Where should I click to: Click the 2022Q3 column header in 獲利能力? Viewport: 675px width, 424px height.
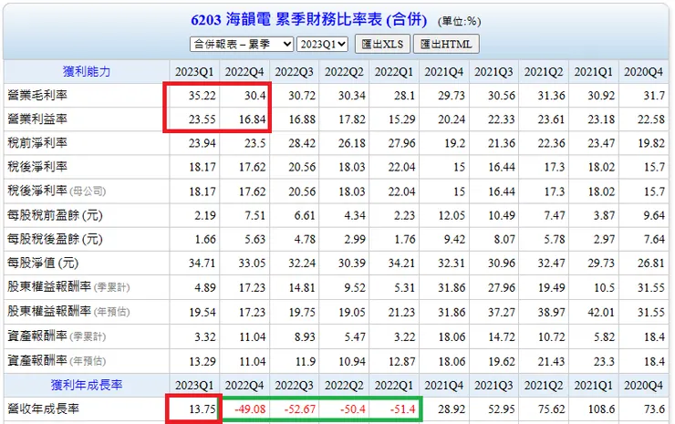coord(294,72)
